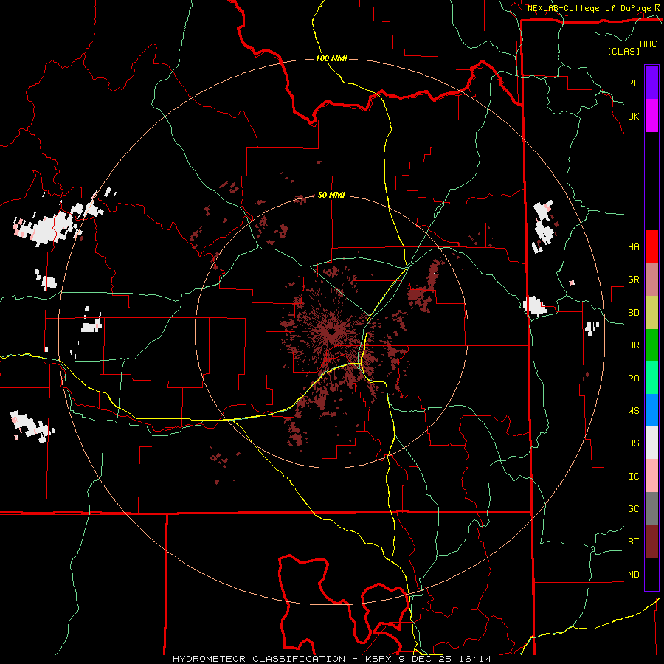This screenshot has height=664, width=664.
Task: Pick the HR green legend swatch
Action: (651, 345)
